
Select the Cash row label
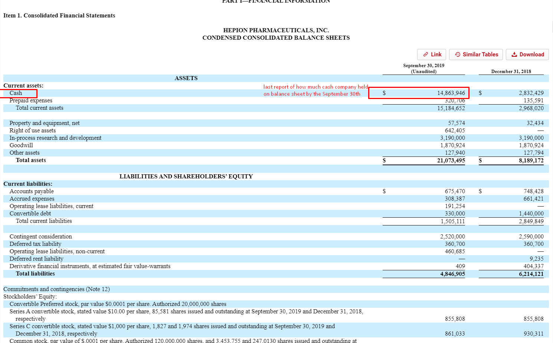click(x=16, y=93)
